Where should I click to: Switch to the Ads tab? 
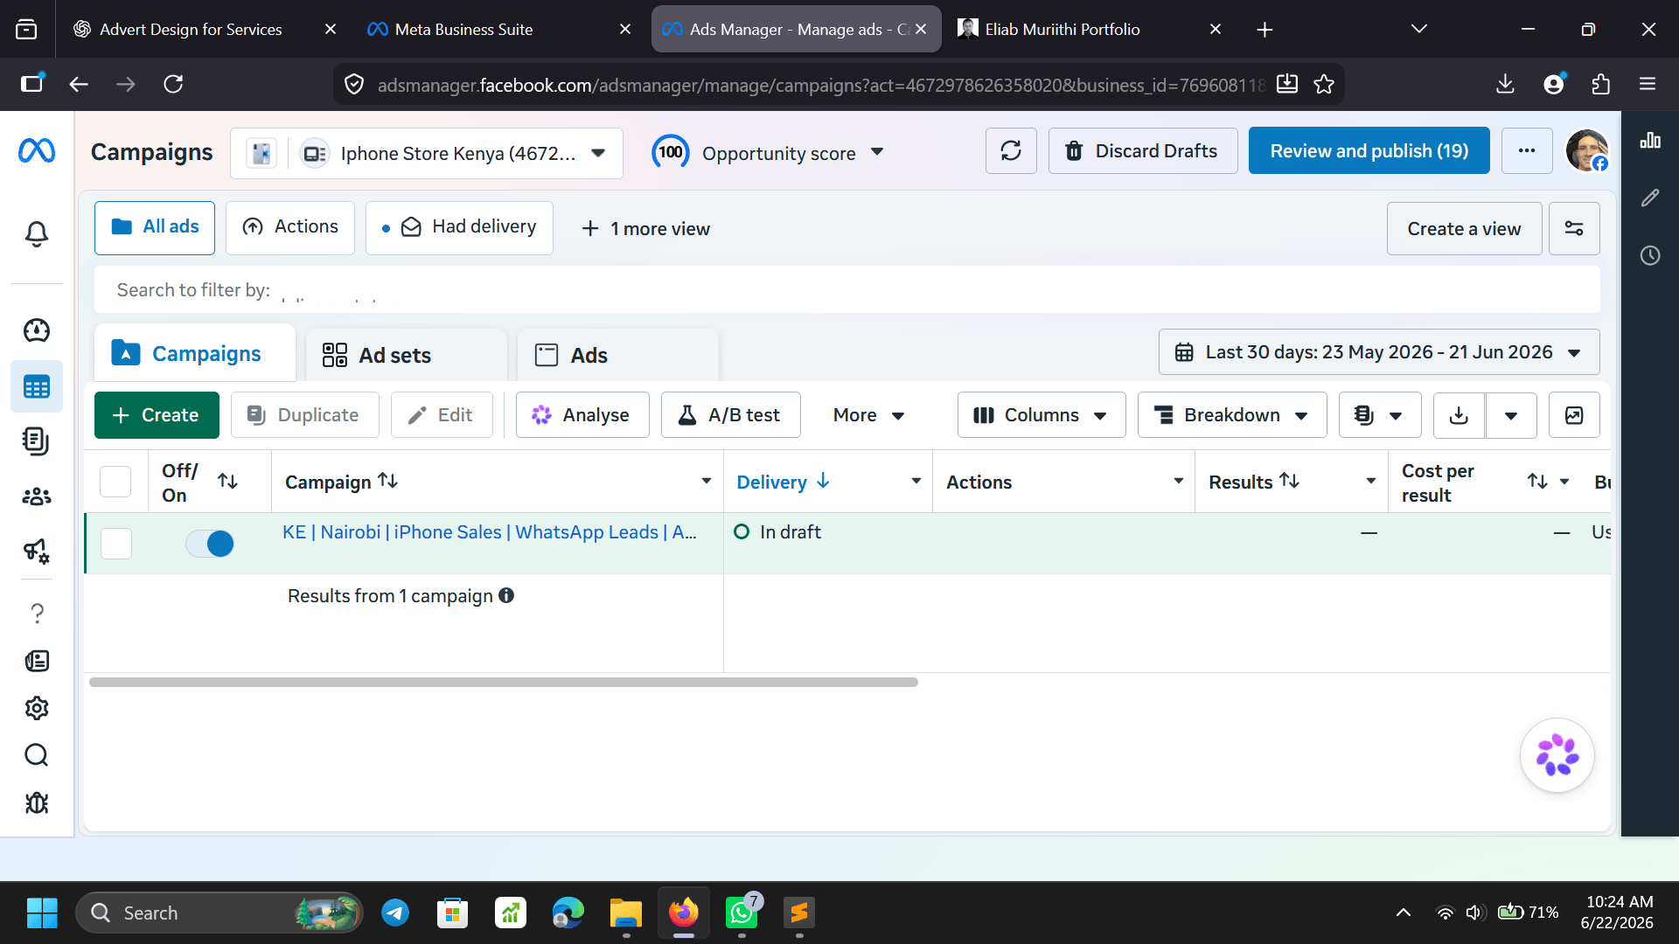pos(617,356)
